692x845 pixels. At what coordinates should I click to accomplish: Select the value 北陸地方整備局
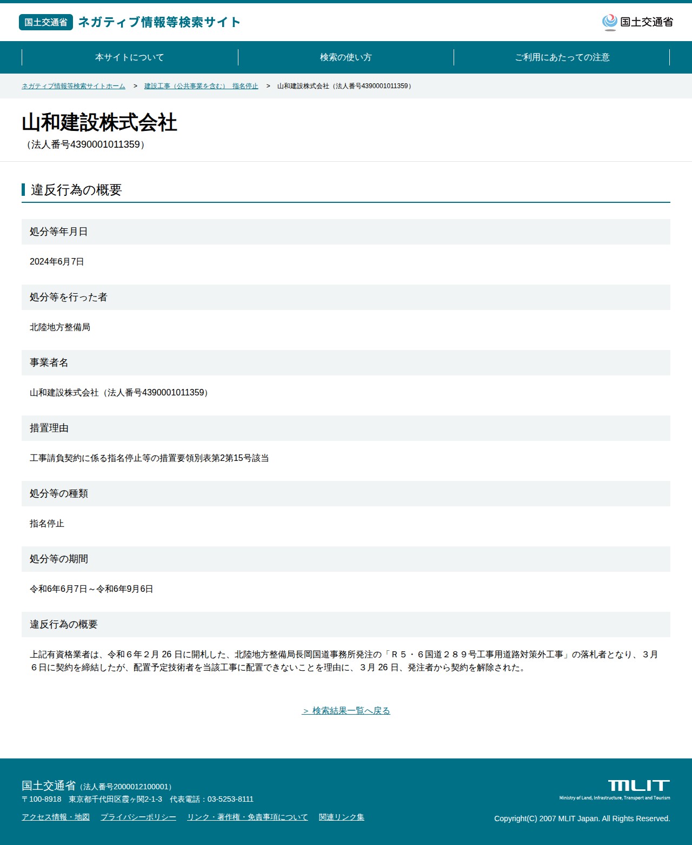pos(60,327)
